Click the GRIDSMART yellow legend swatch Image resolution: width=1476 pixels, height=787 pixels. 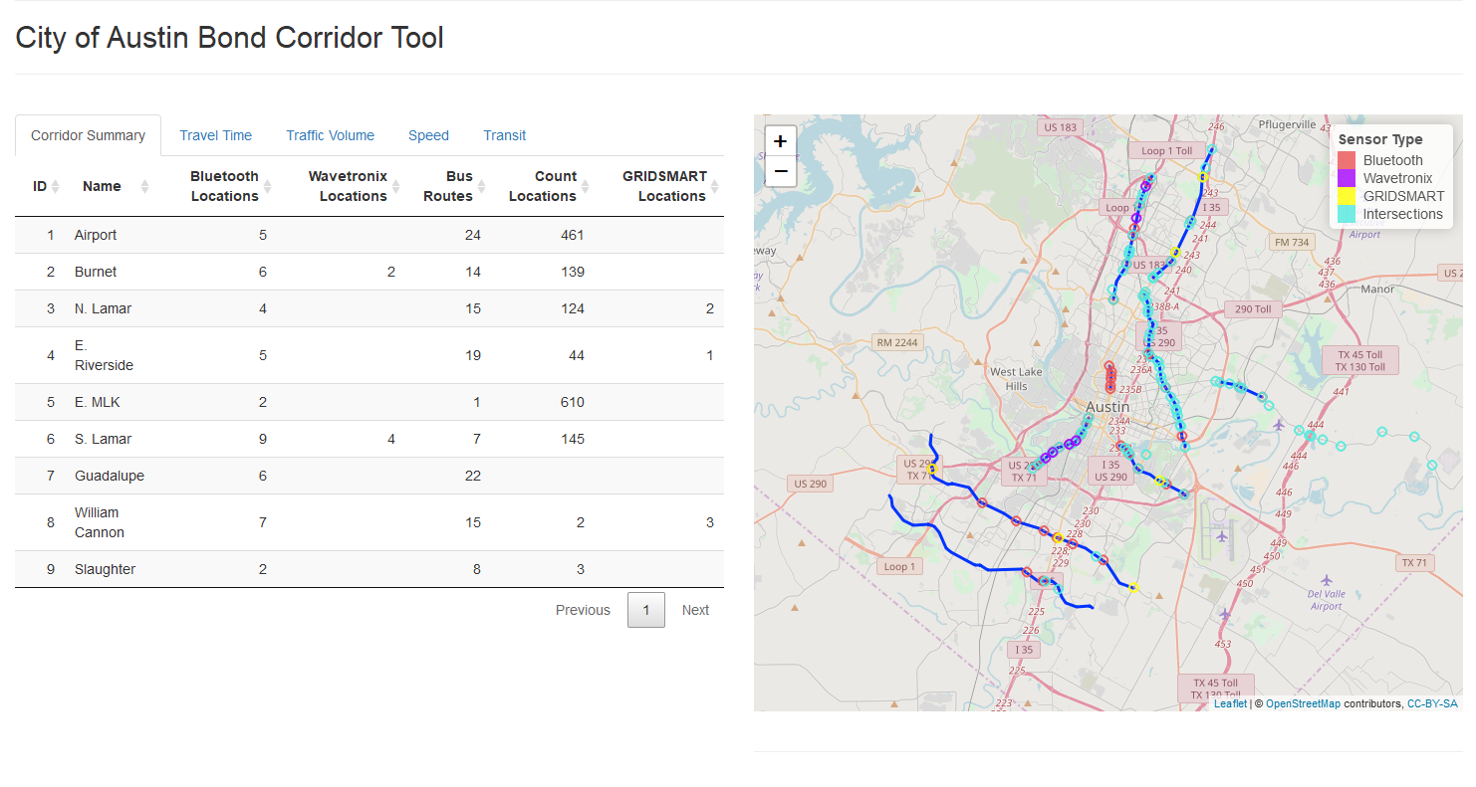1347,196
